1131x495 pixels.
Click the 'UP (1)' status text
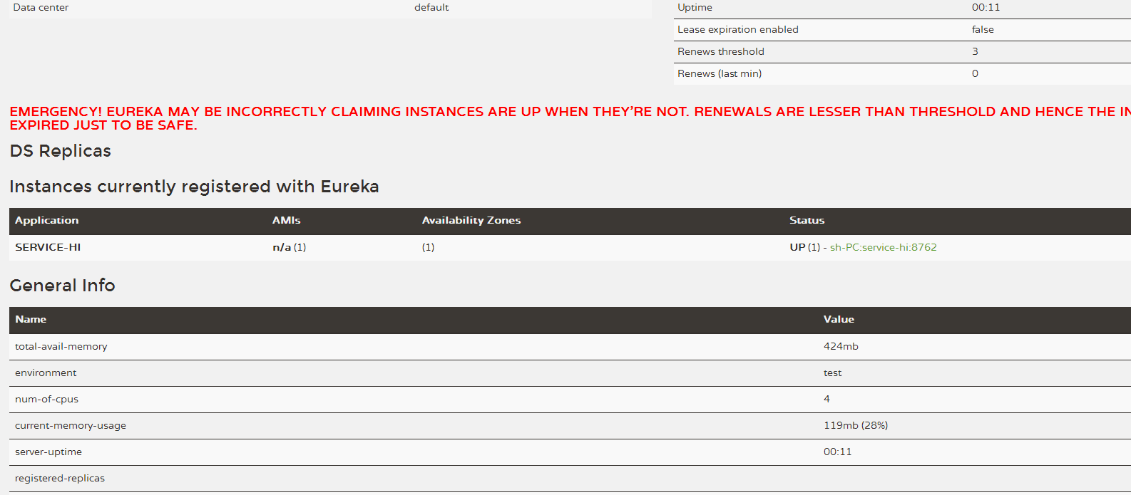(x=804, y=247)
